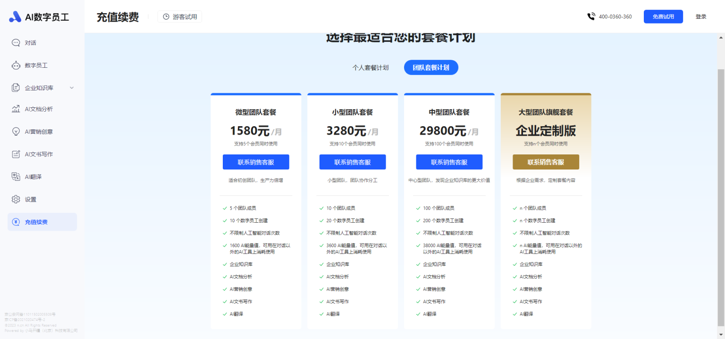The height and width of the screenshot is (339, 725).
Task: Open the 对话 chat icon in sidebar
Action: point(16,43)
